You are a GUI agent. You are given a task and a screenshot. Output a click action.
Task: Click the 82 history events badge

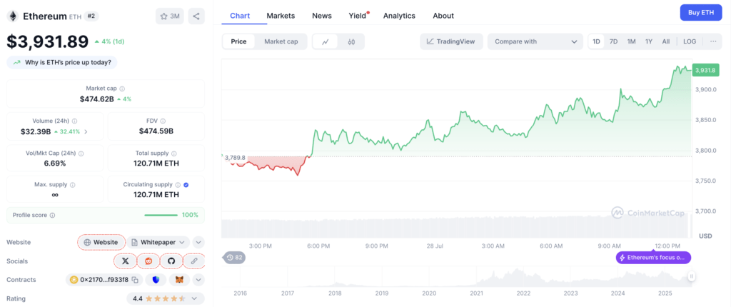pyautogui.click(x=234, y=258)
